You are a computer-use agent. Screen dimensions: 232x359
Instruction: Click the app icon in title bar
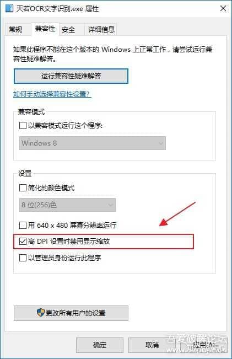[x=9, y=8]
